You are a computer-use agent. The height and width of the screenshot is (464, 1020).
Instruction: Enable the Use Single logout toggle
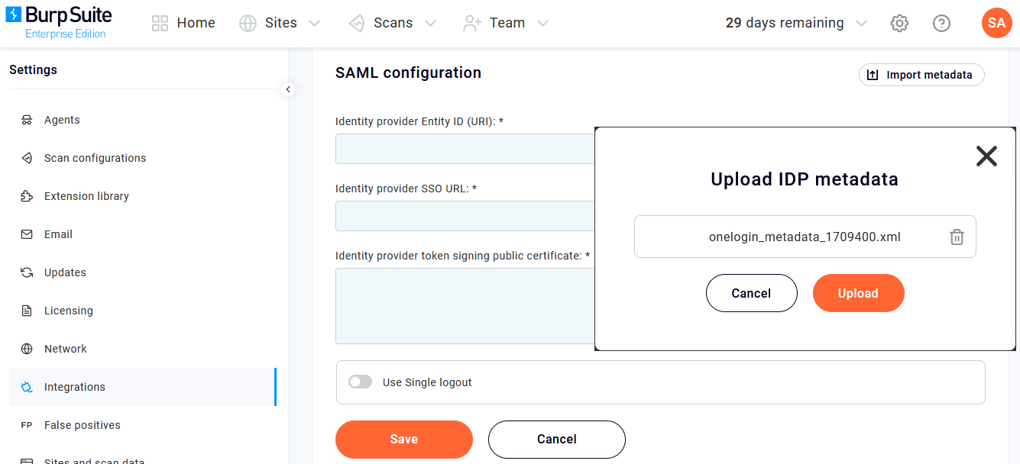pos(360,382)
